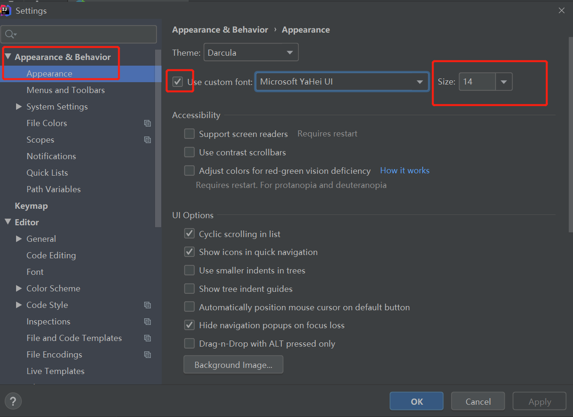This screenshot has height=417, width=573.
Task: Click the search magnifier icon in settings
Action: point(10,34)
